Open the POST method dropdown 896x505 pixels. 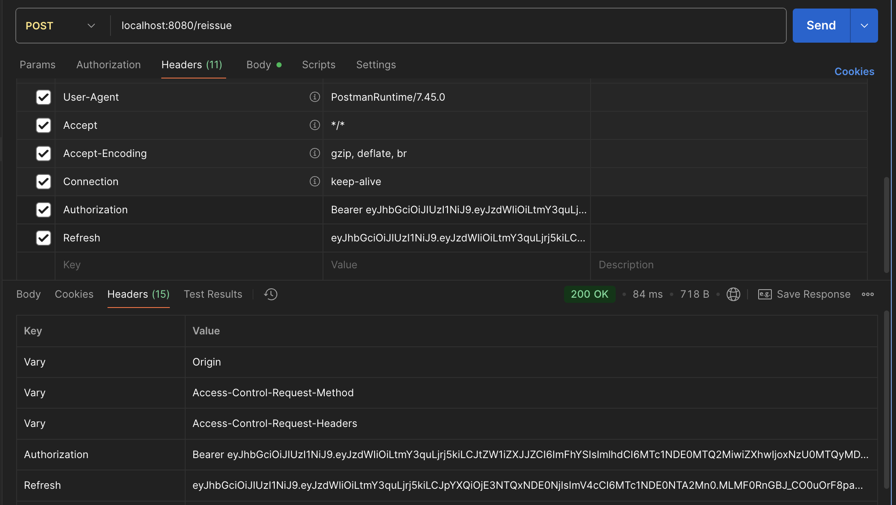tap(60, 26)
